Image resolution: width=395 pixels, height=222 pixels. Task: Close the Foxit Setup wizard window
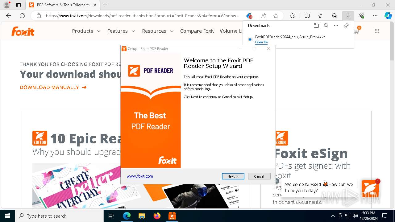268,49
